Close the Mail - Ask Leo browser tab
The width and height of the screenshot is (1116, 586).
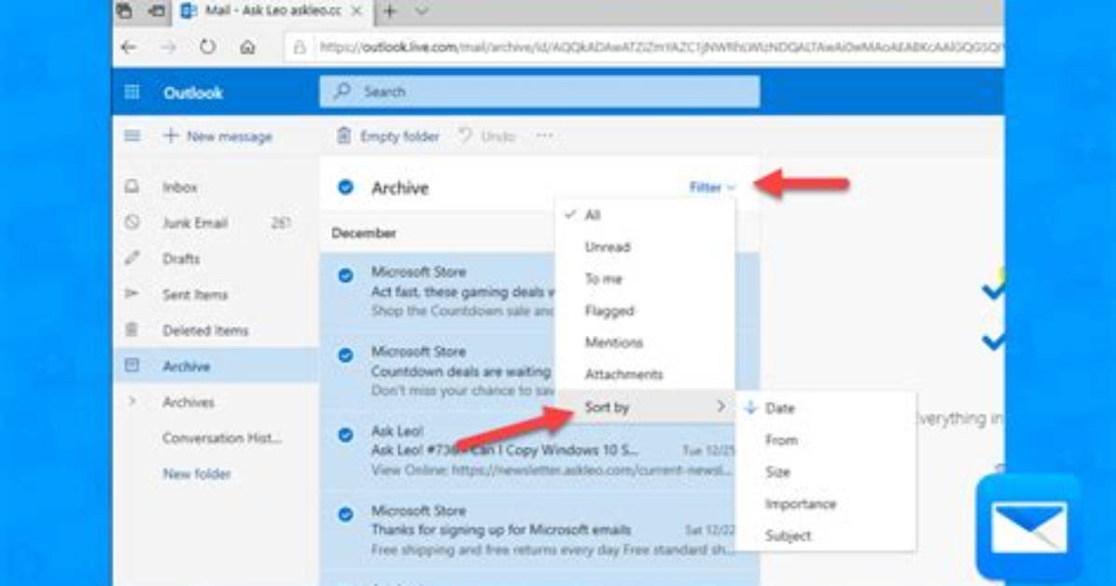[356, 11]
